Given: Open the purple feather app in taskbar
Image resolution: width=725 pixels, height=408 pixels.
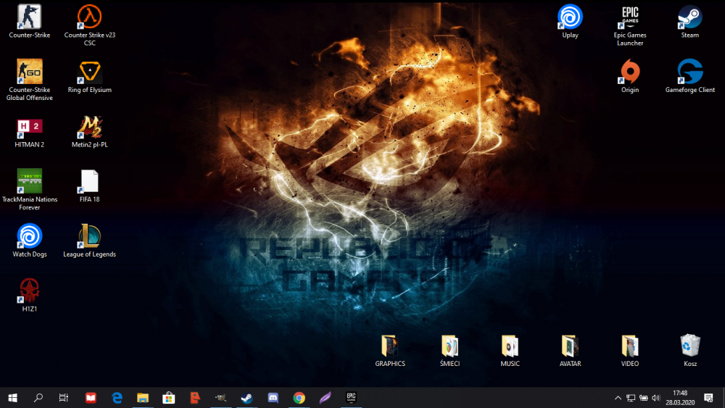Looking at the screenshot, I should 325,398.
